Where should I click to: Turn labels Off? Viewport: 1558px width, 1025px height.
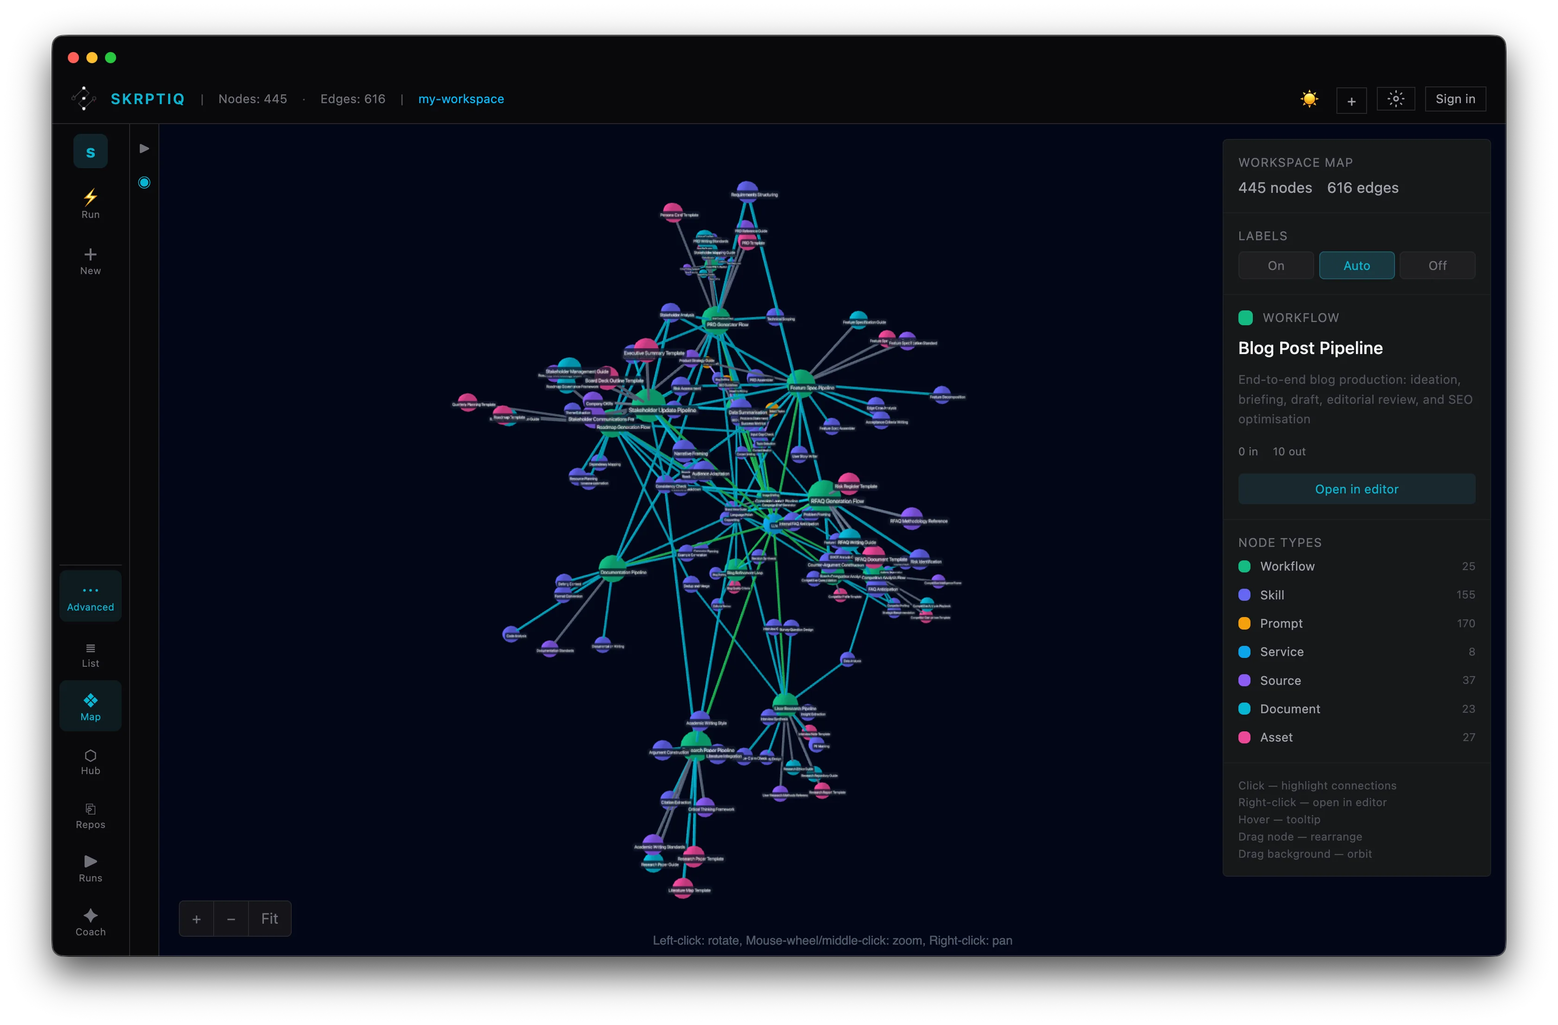(1438, 265)
